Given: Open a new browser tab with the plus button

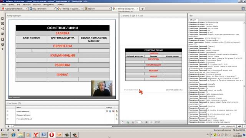Looking at the screenshot, I should [x=143, y=9].
